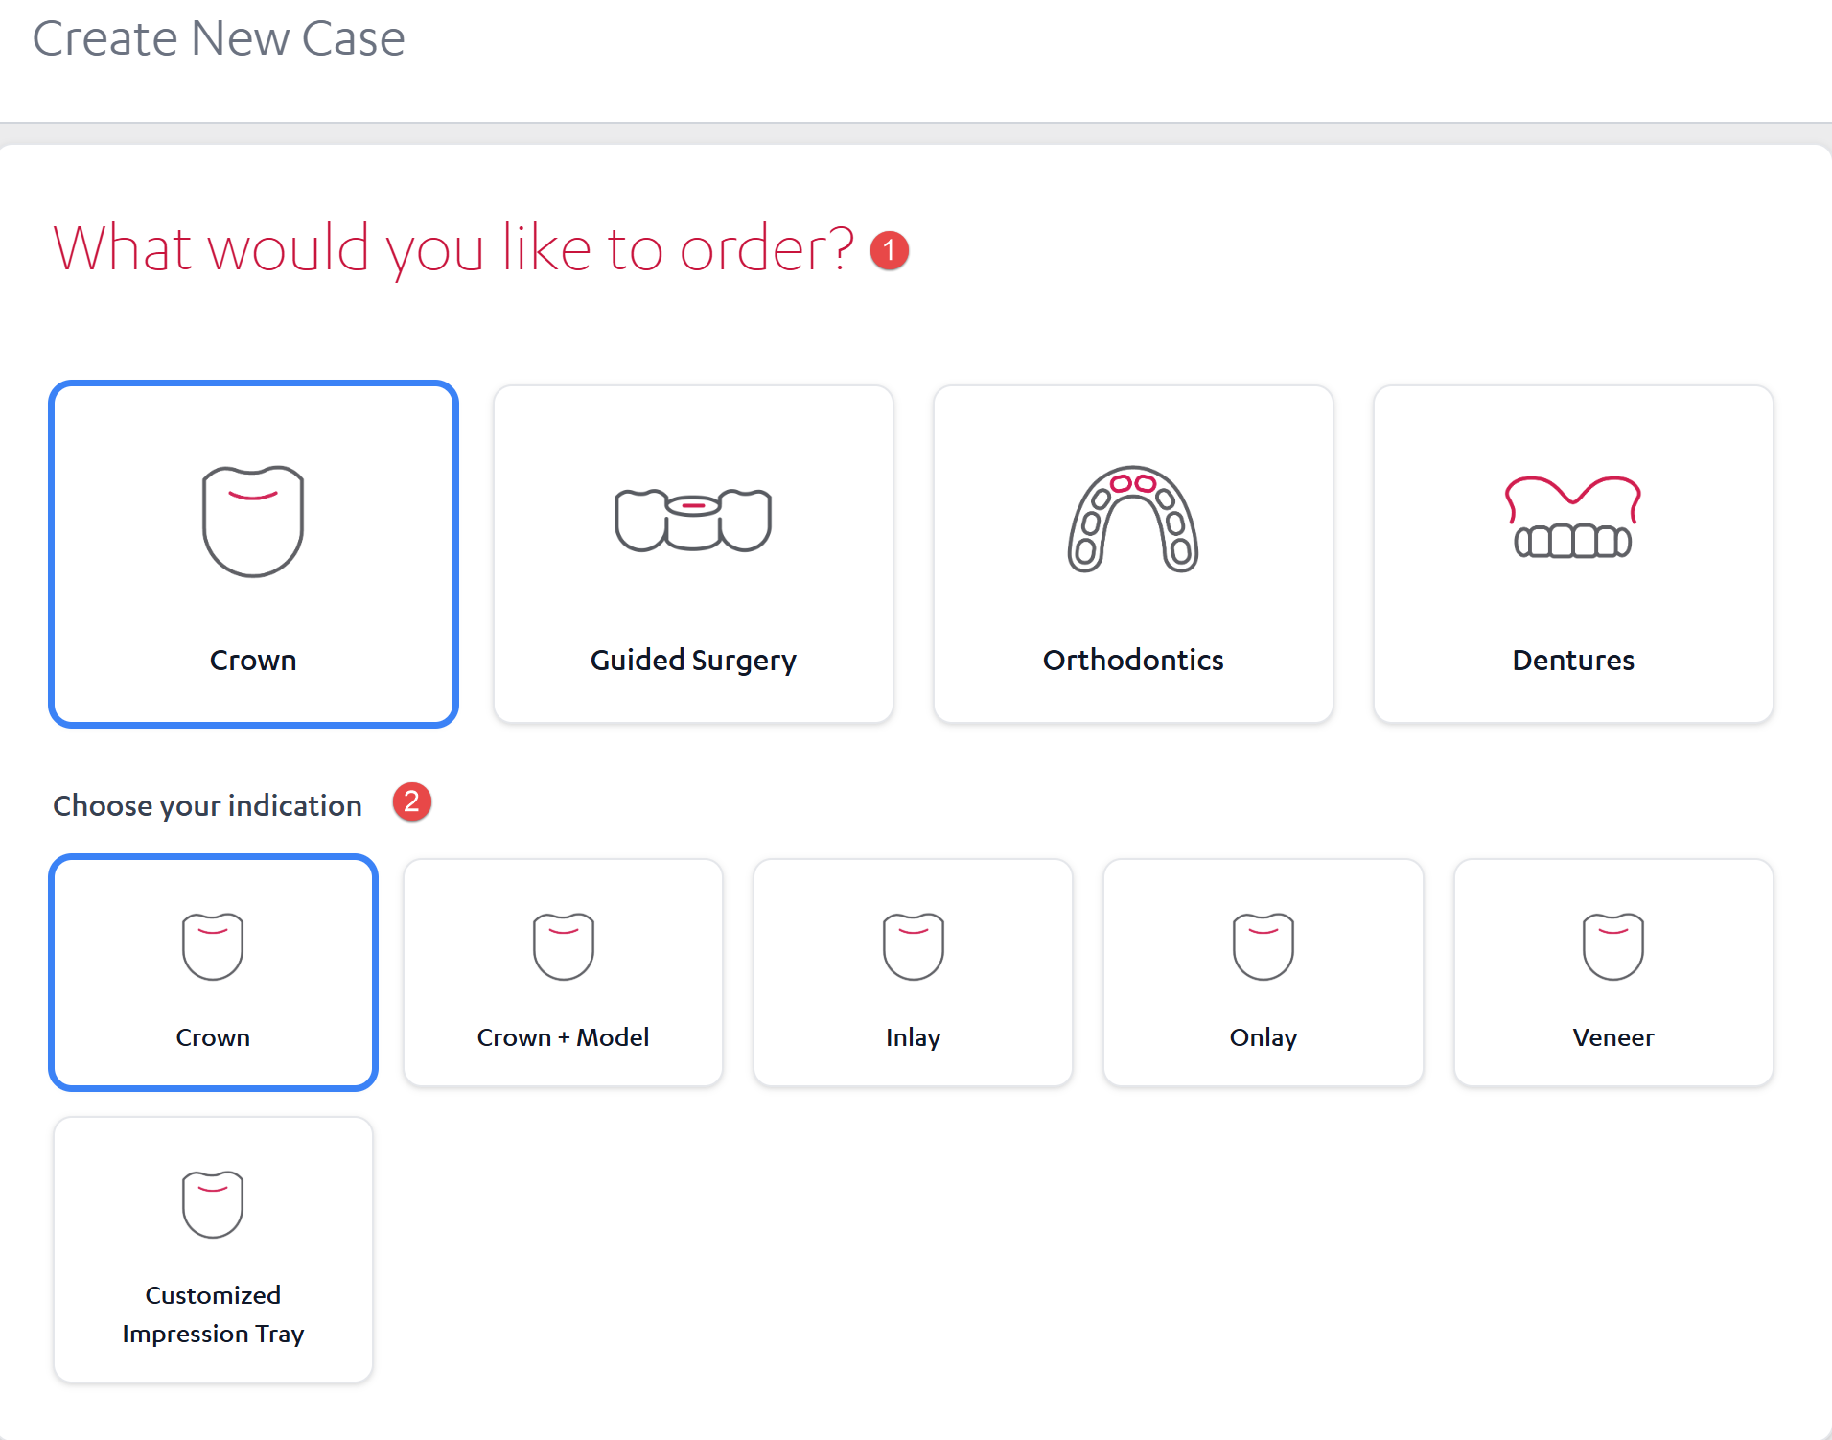1832x1440 pixels.
Task: Click the Orthodontics card label
Action: tap(1133, 660)
